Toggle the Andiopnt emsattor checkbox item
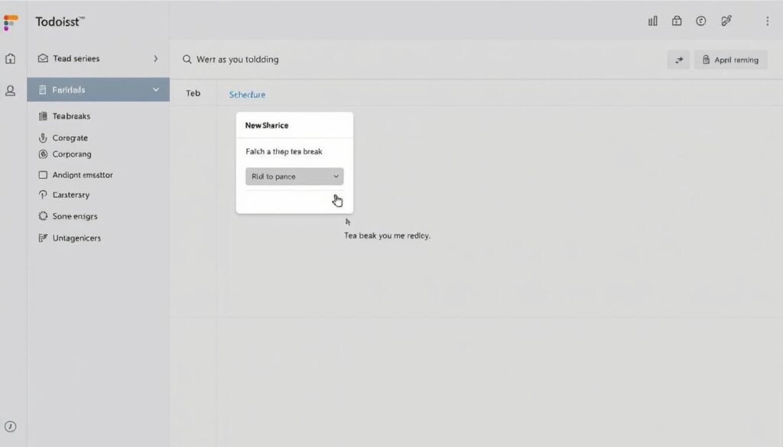This screenshot has height=447, width=783. [x=43, y=175]
